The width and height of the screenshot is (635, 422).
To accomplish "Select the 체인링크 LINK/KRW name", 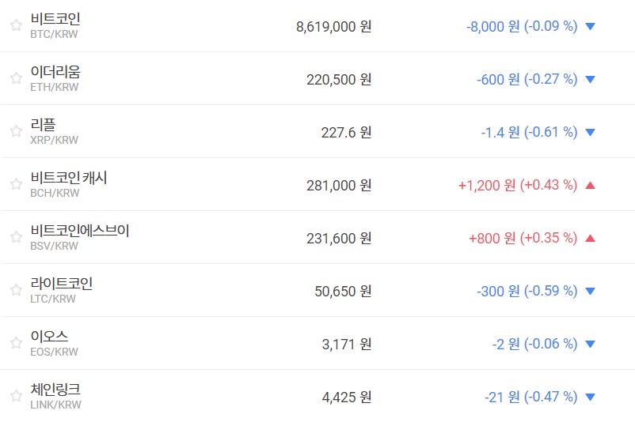I will [x=55, y=390].
